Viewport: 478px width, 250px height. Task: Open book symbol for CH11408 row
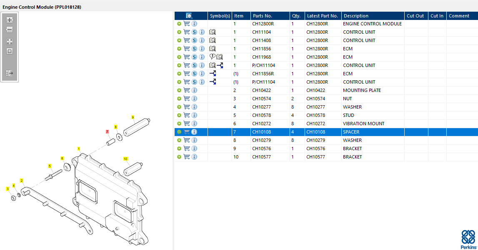[x=213, y=40]
